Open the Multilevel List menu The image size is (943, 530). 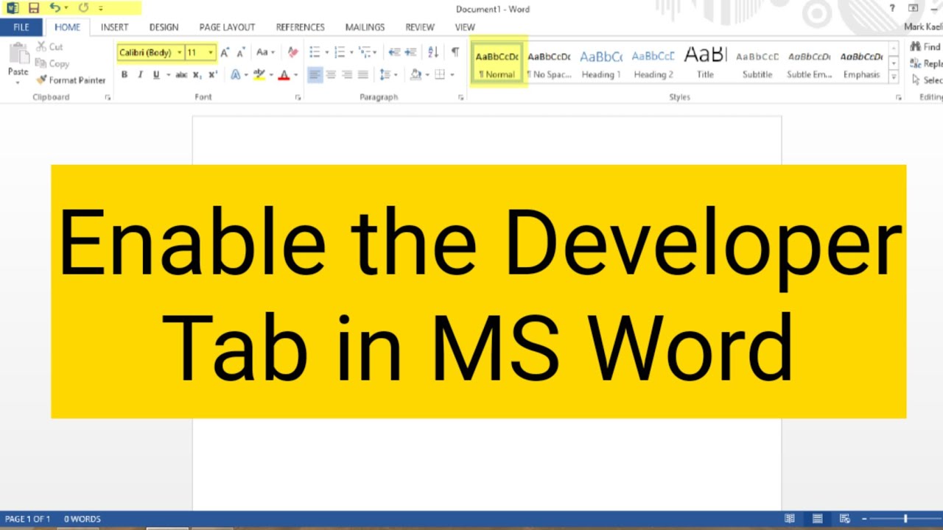coord(365,52)
